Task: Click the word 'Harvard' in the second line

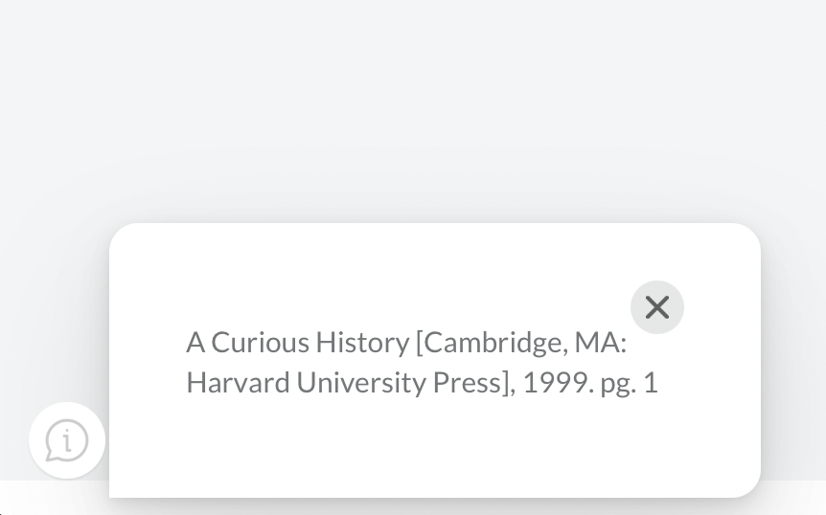Action: (238, 383)
